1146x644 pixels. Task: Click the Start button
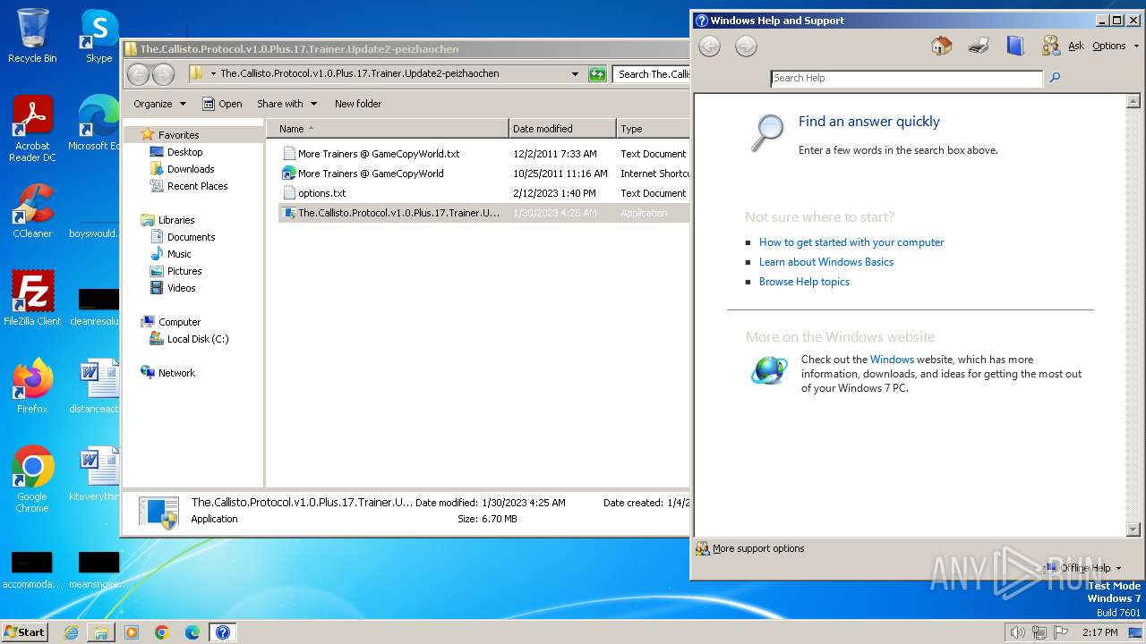25,631
